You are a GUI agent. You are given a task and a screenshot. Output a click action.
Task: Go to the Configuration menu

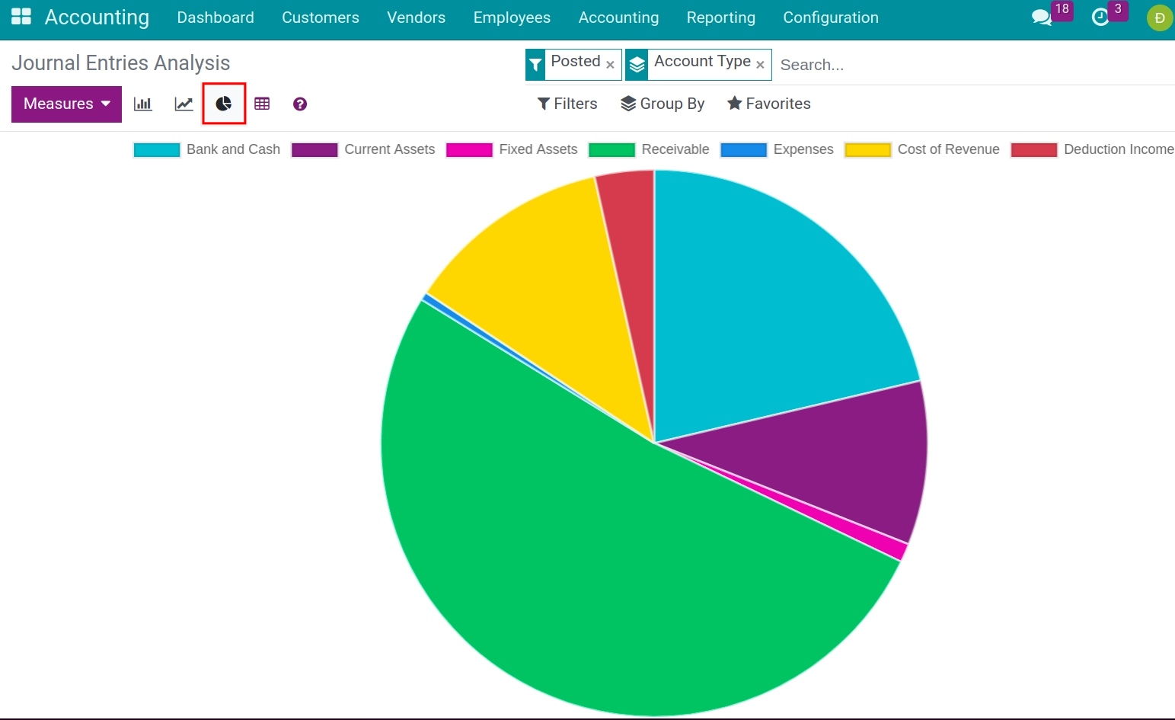(830, 18)
